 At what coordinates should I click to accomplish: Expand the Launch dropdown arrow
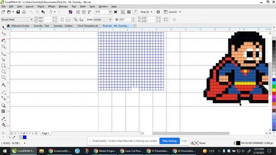[180, 12]
